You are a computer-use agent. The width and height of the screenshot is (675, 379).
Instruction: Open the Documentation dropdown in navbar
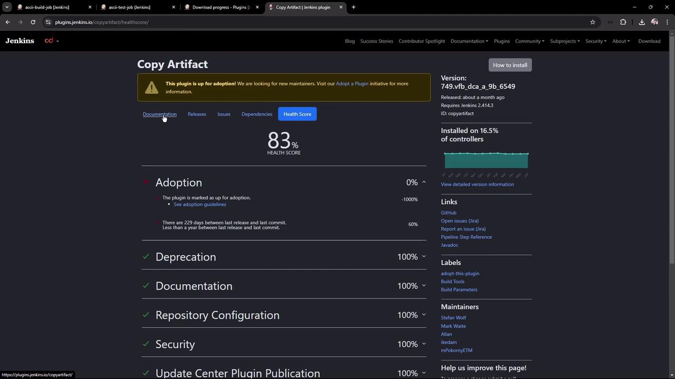[x=469, y=41]
